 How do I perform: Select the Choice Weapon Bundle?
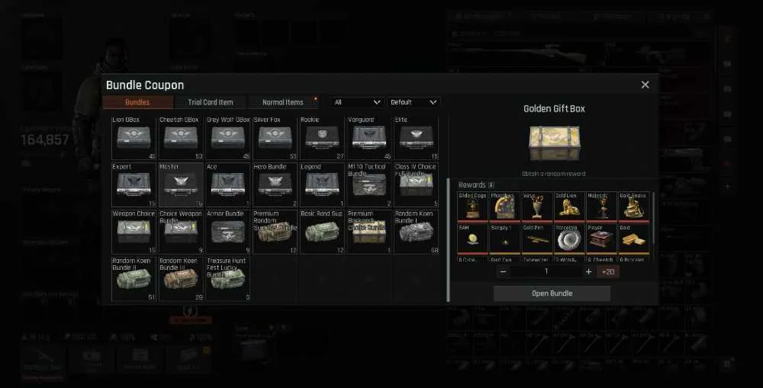(x=181, y=232)
